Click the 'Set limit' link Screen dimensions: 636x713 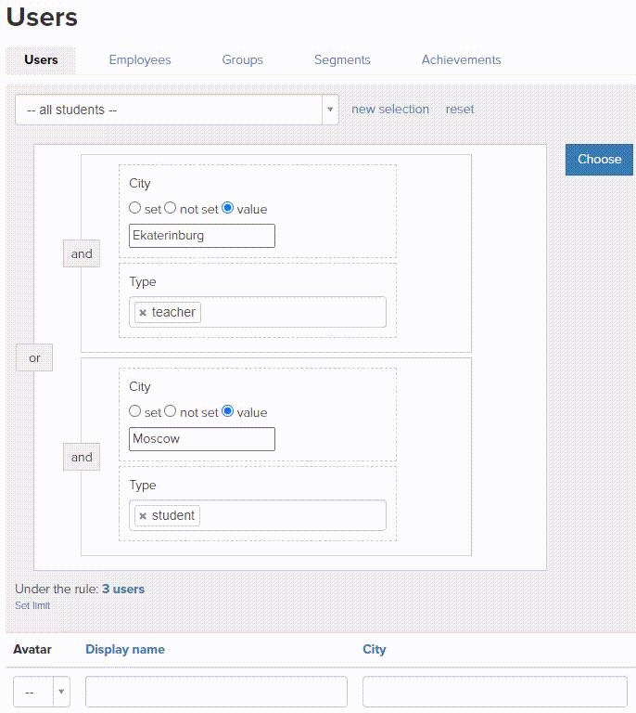pyautogui.click(x=32, y=605)
